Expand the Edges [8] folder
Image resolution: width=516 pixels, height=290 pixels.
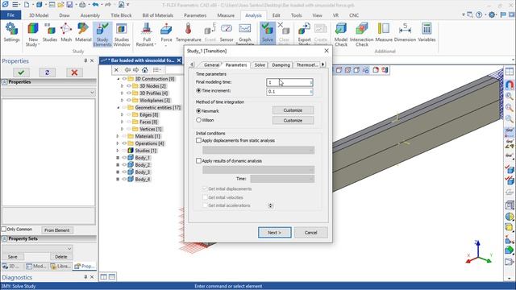122,114
